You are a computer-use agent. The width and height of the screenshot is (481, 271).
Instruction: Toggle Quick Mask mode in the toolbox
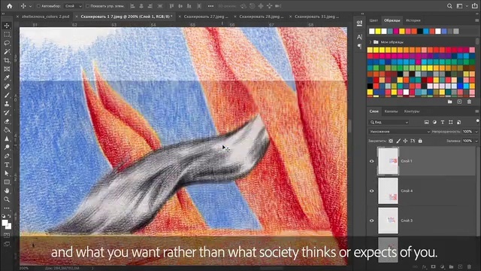[x=7, y=235]
